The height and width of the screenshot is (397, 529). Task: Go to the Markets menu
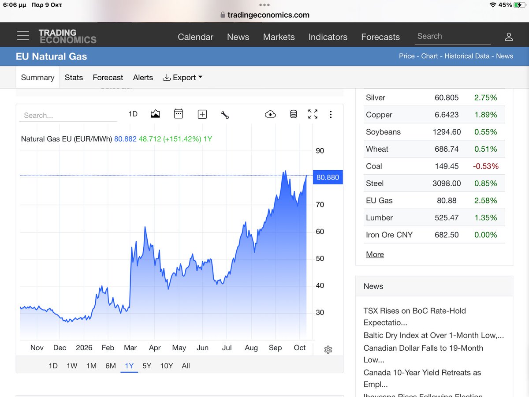point(279,37)
